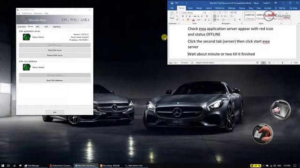
Task: Click the Save icon in Word title bar
Action: tap(172, 3)
